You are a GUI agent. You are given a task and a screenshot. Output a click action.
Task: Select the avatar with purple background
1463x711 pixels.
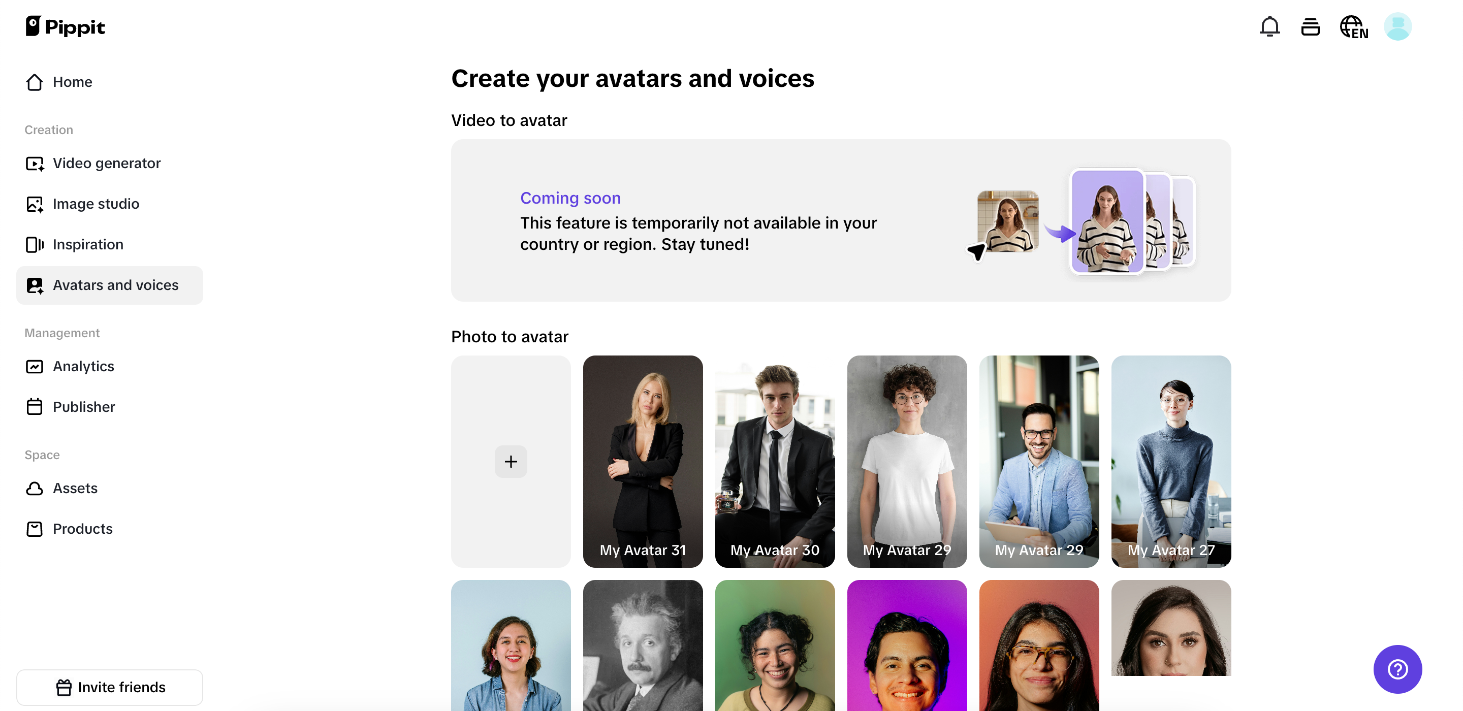tap(907, 645)
